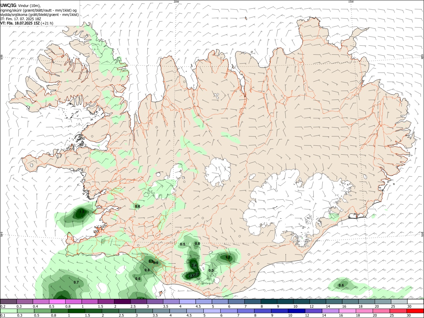Image resolution: width=424 pixels, height=318 pixels.
Task: Pick bottom legend swatch between 0.1 and 0.3
Action: (x=9, y=311)
